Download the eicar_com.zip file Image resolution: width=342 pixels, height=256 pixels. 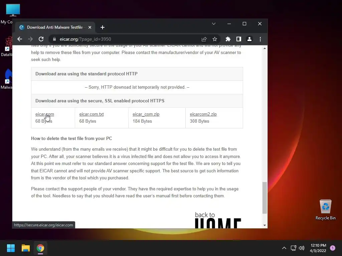click(146, 114)
